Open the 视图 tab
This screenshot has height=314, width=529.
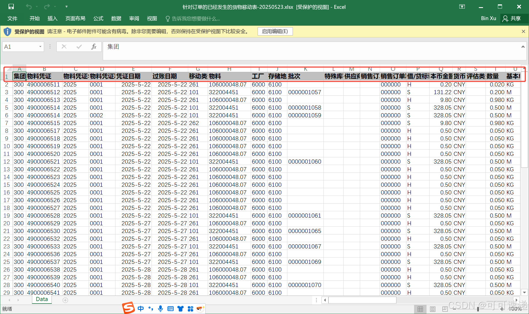[152, 18]
